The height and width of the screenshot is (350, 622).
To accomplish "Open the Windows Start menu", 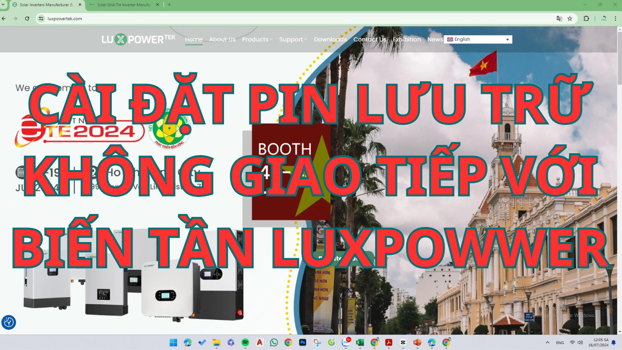I will coord(173,342).
